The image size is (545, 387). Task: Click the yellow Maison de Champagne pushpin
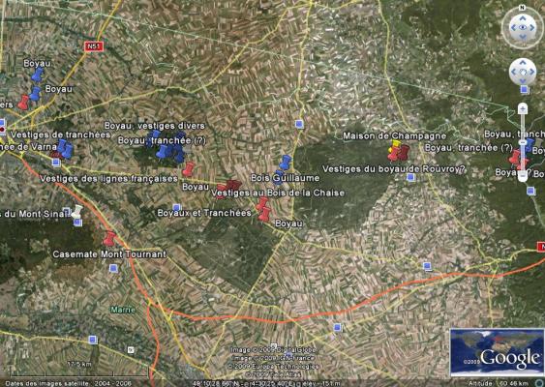(395, 145)
